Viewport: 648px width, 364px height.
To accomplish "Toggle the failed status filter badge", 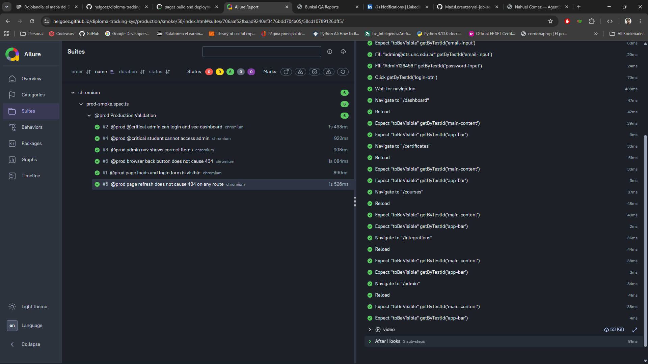I will click(x=209, y=72).
